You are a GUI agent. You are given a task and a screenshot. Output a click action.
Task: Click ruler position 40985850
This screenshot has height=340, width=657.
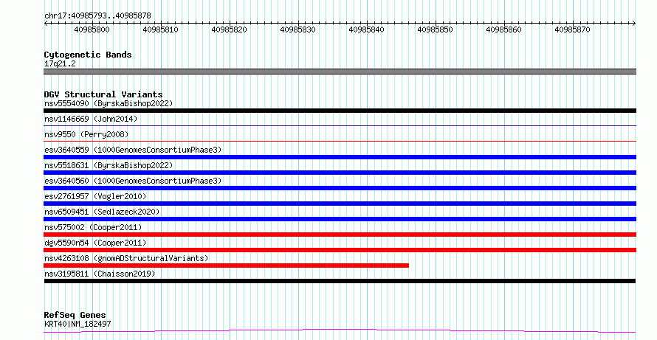435,30
